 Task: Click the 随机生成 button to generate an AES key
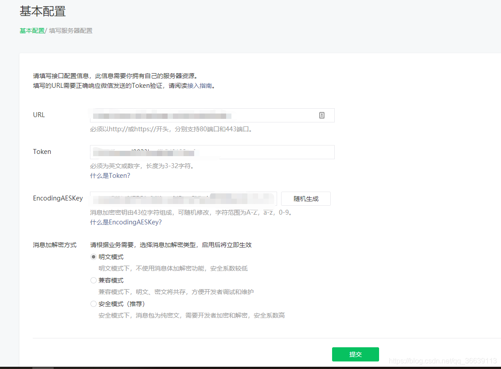(305, 198)
